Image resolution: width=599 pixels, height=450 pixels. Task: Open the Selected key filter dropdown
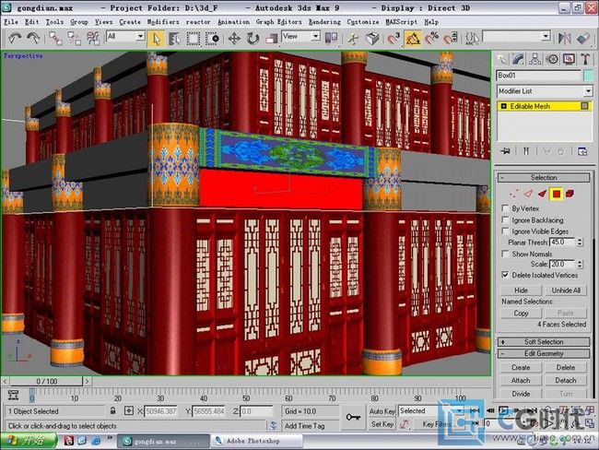[431, 411]
